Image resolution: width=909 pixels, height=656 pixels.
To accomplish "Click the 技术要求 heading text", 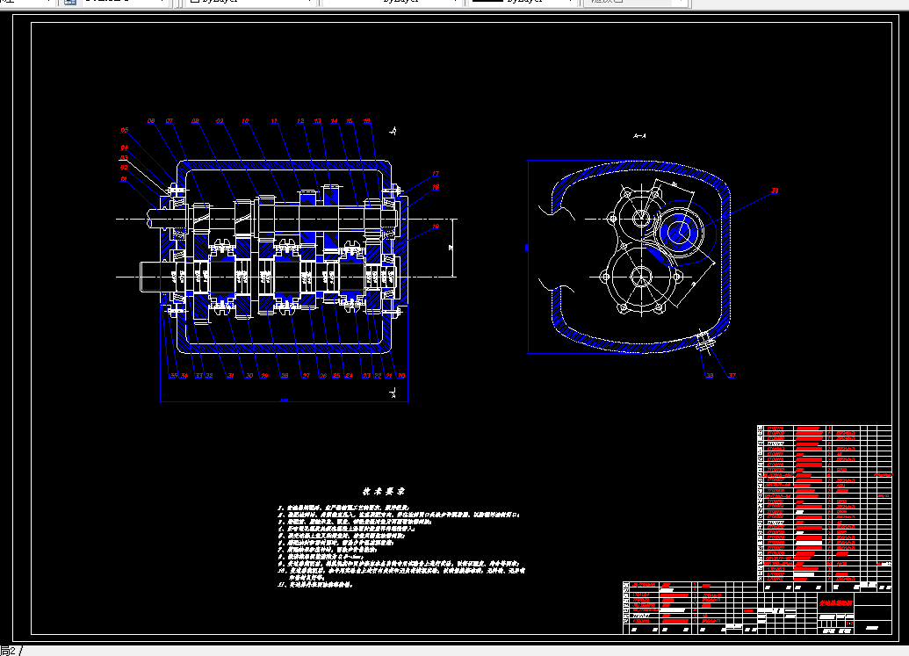I will click(383, 492).
